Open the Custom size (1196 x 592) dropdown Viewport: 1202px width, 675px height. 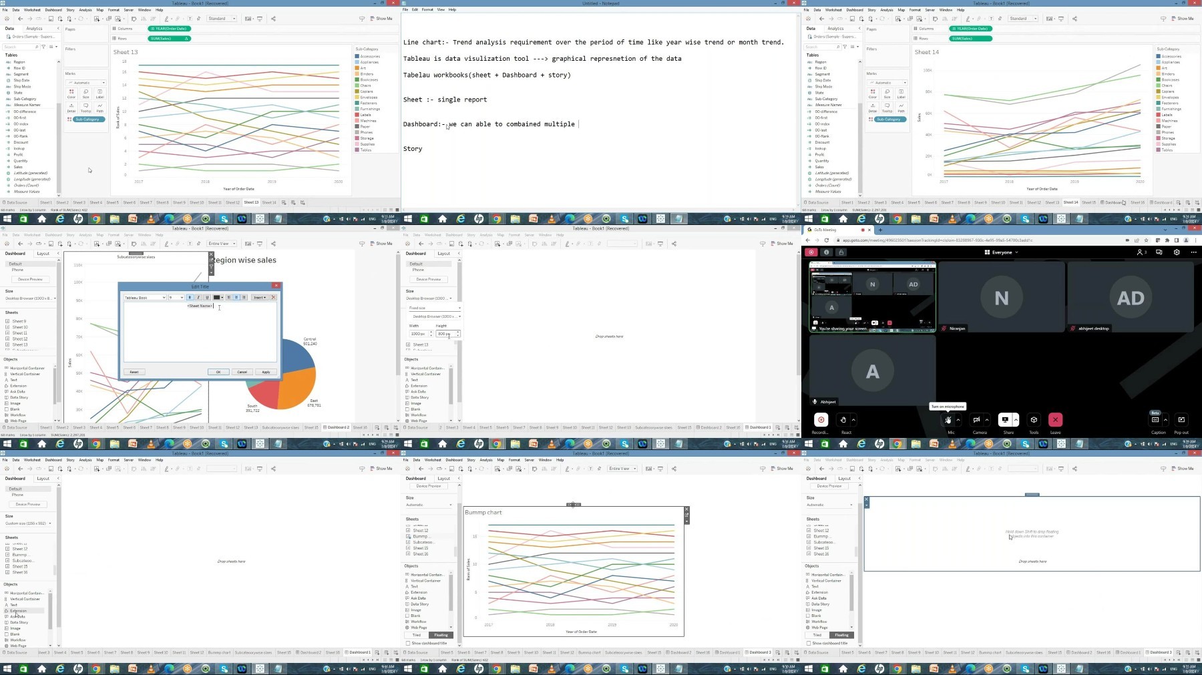coord(28,523)
